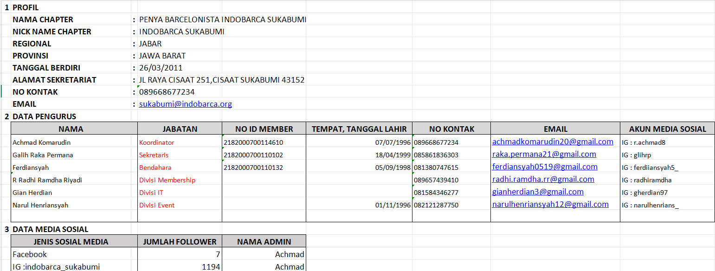Image resolution: width=715 pixels, height=271 pixels.
Task: Open radhi.ramdha.rr@gmail.com email link
Action: coord(543,179)
